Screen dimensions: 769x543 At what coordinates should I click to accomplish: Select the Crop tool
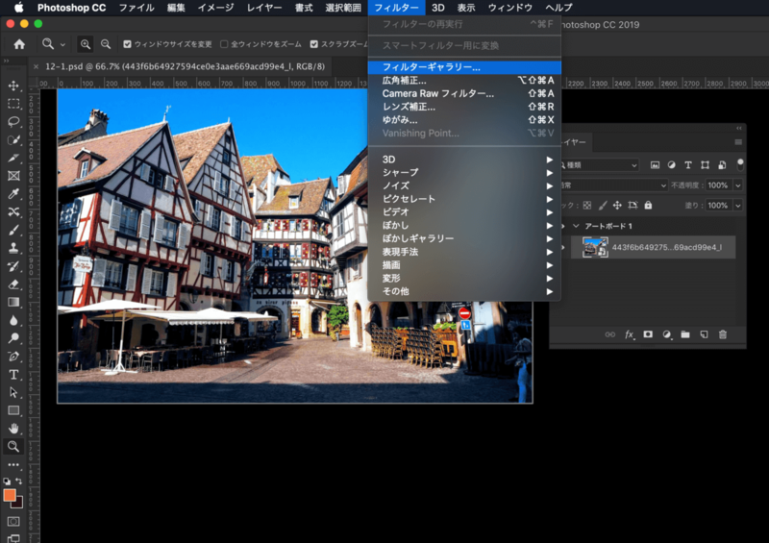click(13, 158)
